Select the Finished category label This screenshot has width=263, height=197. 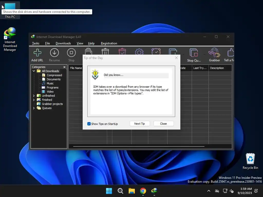coord(47,100)
